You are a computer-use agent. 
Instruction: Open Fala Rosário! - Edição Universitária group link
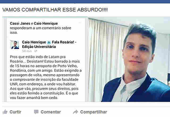click(x=49, y=44)
